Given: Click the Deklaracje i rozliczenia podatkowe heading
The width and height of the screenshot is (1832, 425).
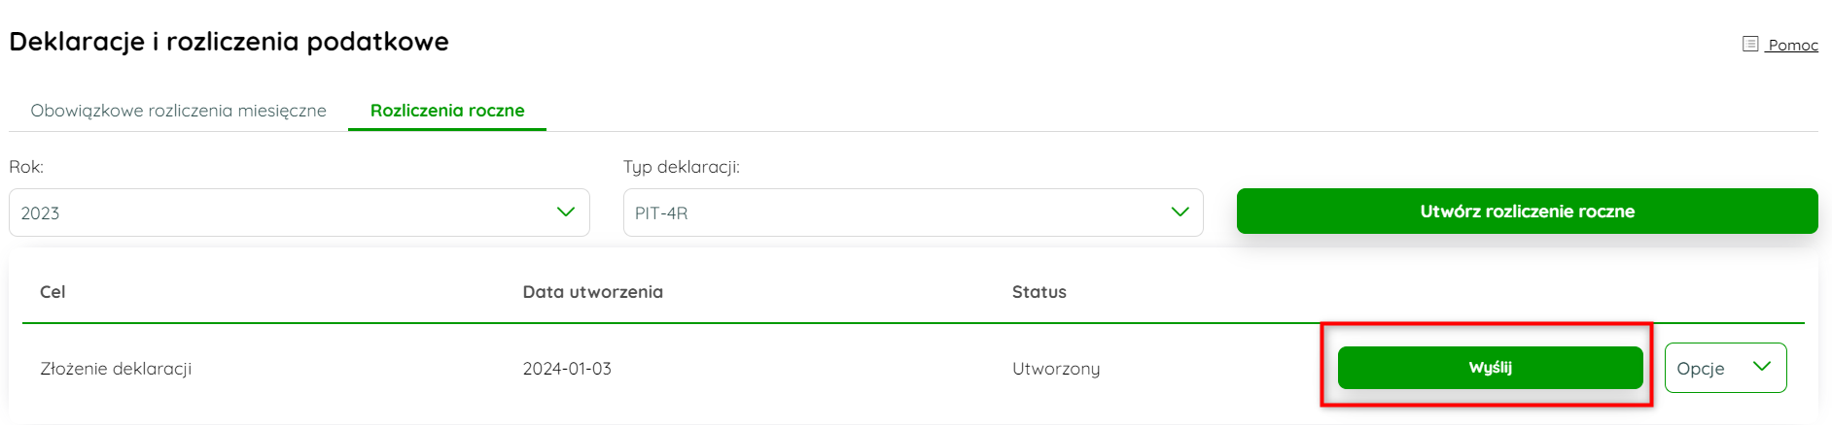Looking at the screenshot, I should pos(229,42).
